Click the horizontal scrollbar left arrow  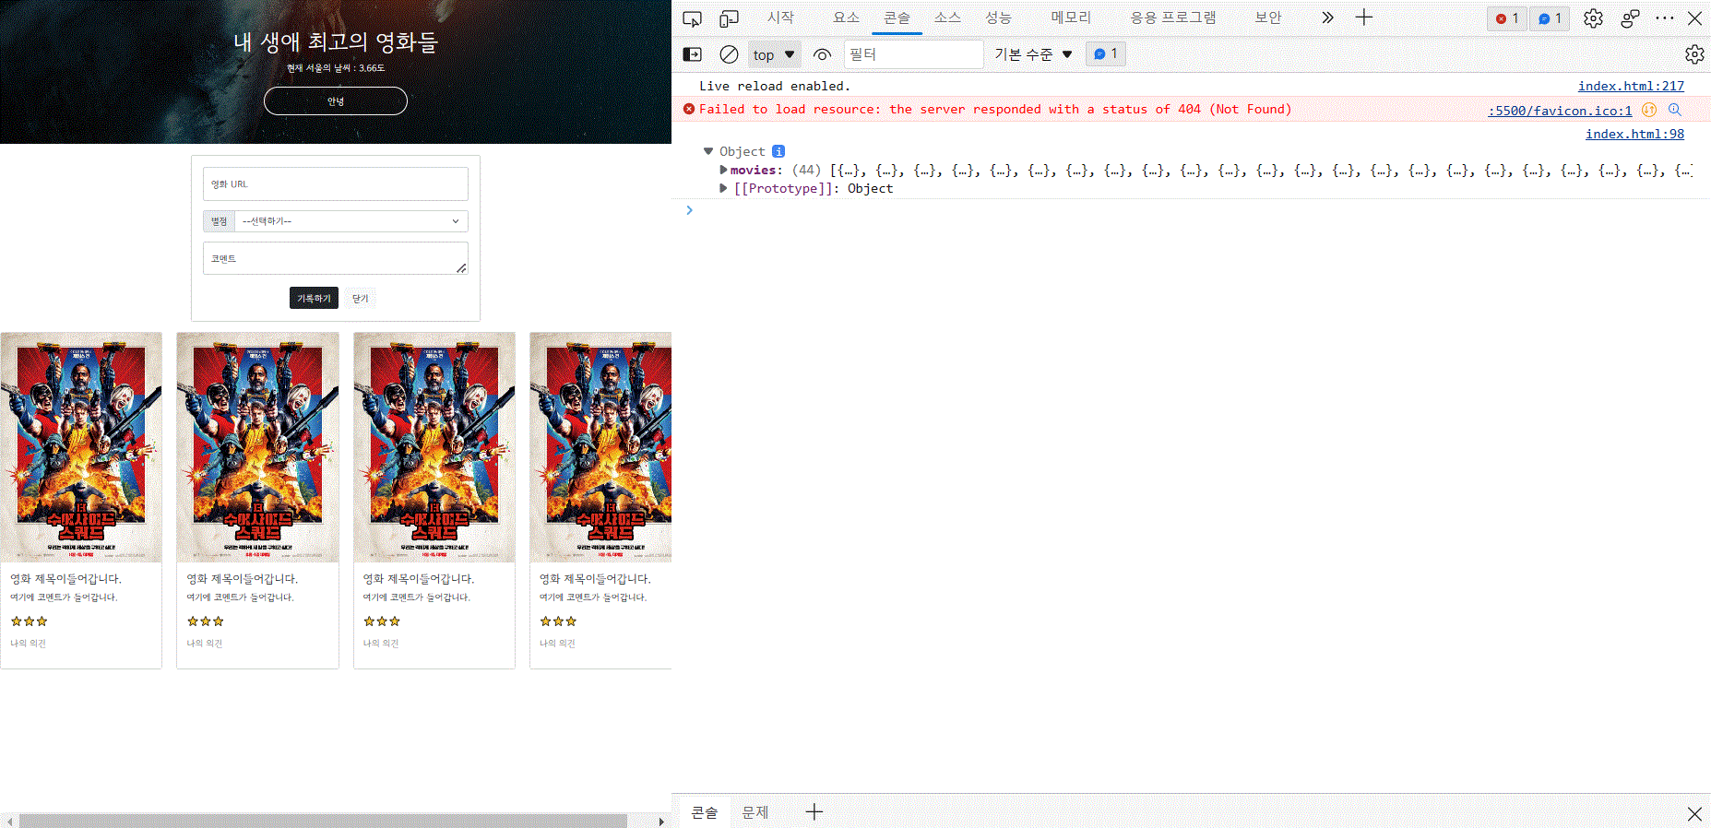8,821
